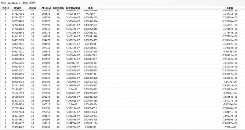This screenshot has width=245, height=130.
Task: Click increment cell 347343737
Action: [18, 17]
